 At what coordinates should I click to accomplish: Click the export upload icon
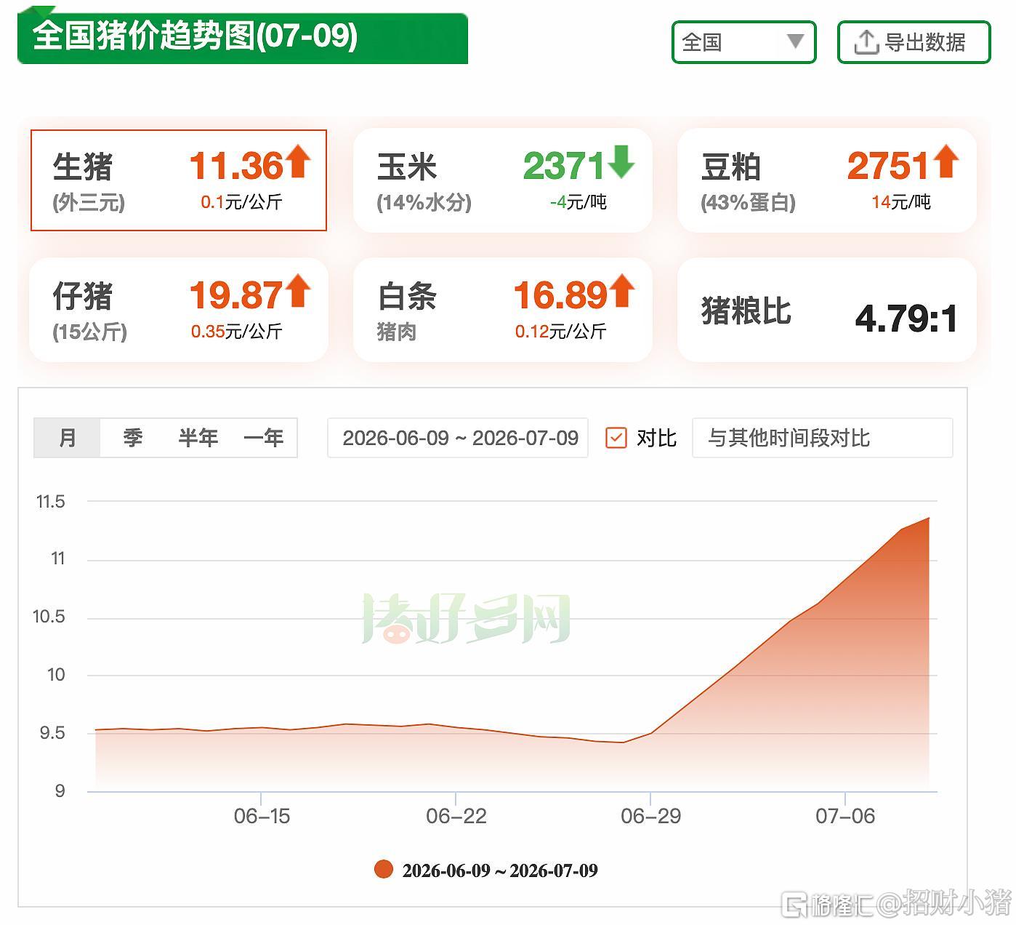pyautogui.click(x=866, y=43)
